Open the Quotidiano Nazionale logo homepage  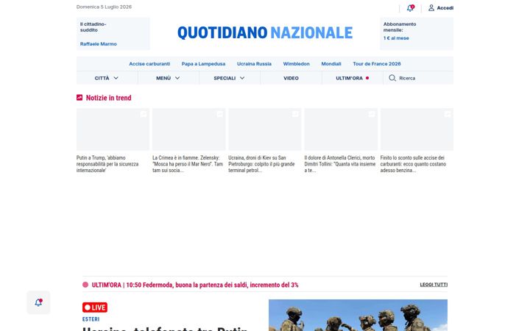click(265, 33)
